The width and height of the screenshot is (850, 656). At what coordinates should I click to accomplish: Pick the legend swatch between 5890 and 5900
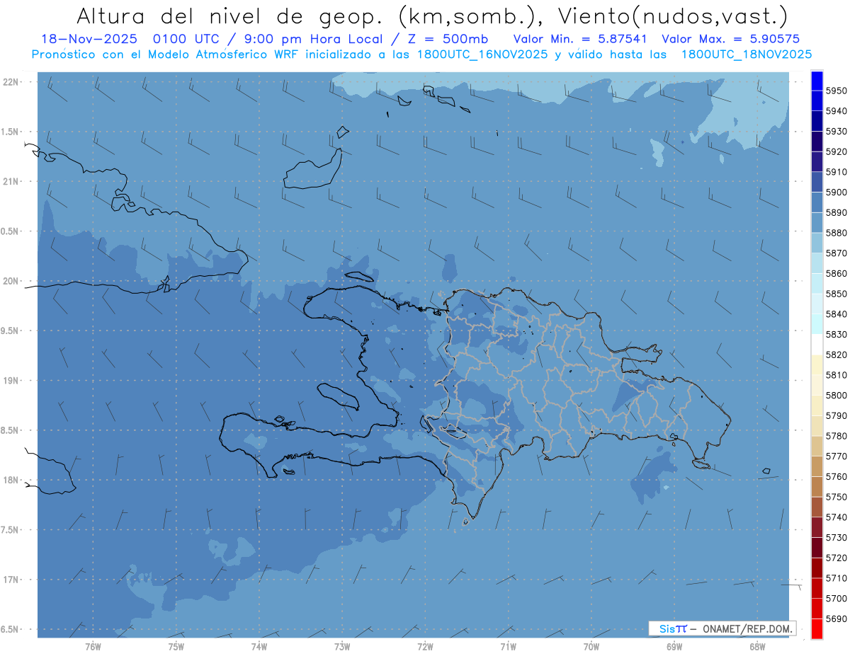(817, 202)
